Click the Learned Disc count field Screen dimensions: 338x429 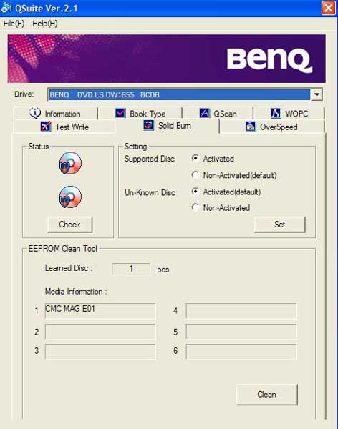(x=131, y=269)
